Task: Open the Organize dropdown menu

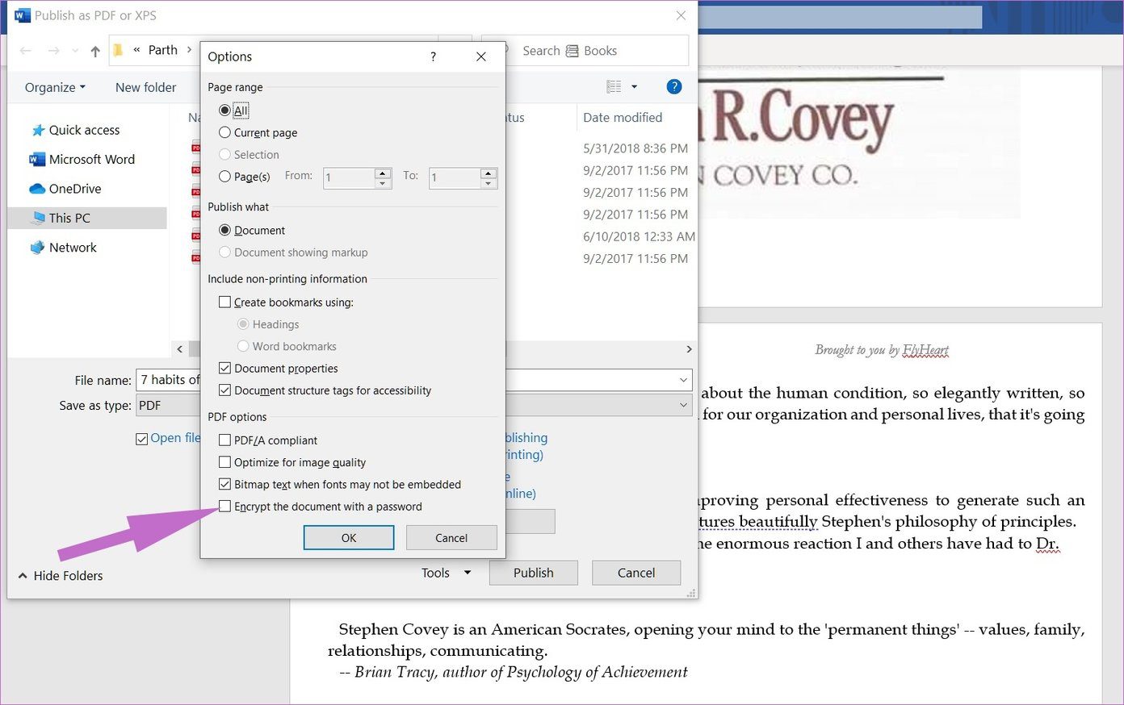Action: 55,87
